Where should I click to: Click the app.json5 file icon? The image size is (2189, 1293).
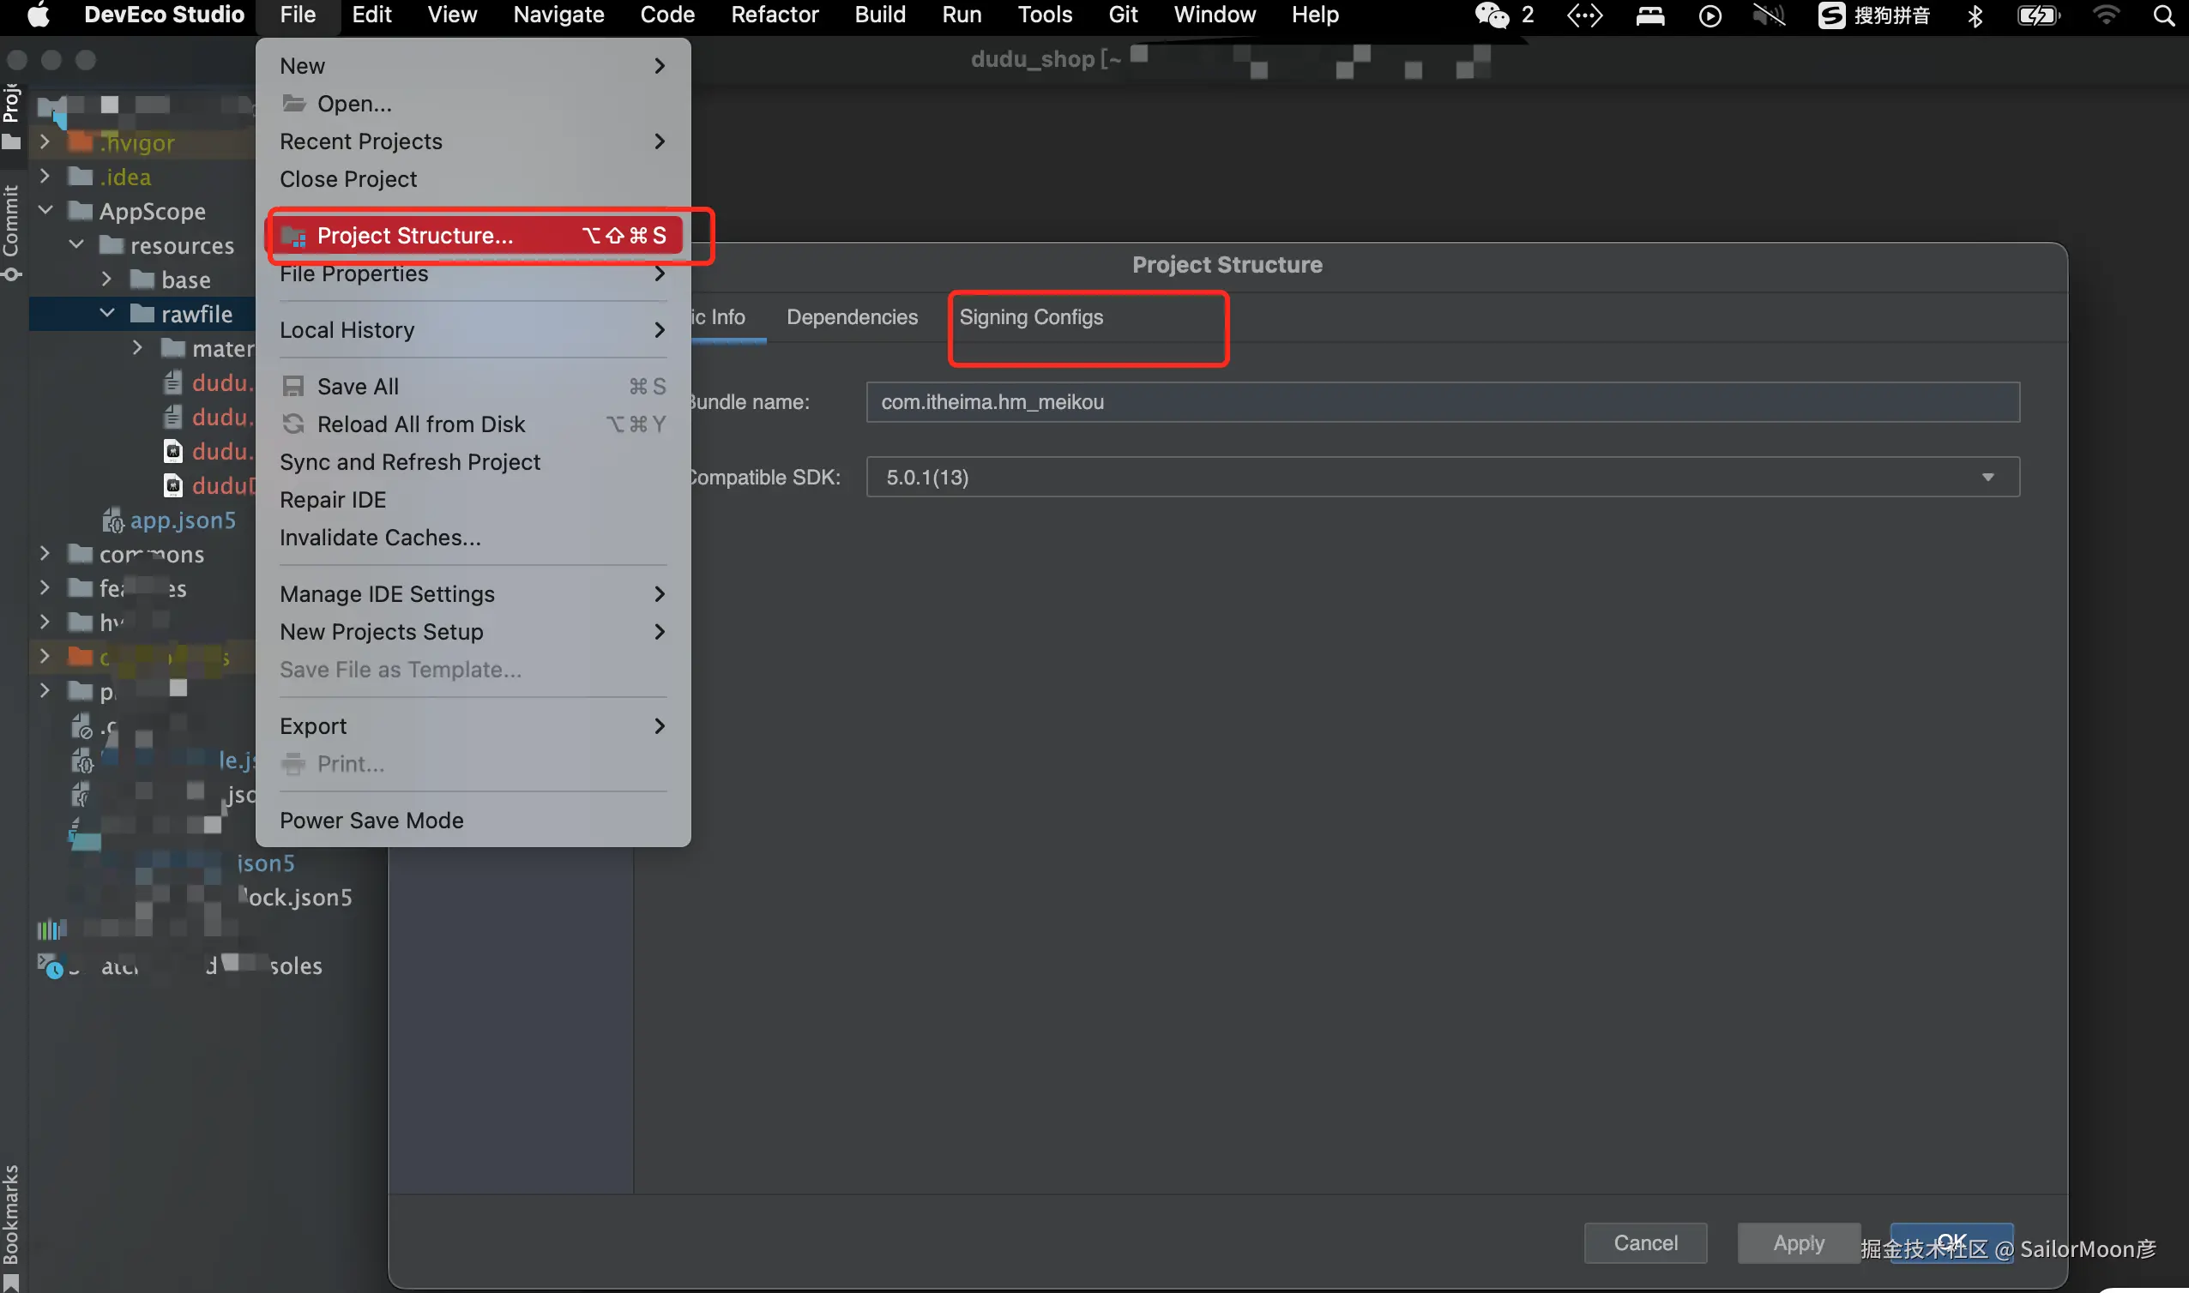coord(112,520)
